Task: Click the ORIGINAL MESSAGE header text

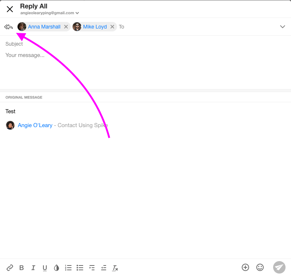Action: click(x=24, y=98)
